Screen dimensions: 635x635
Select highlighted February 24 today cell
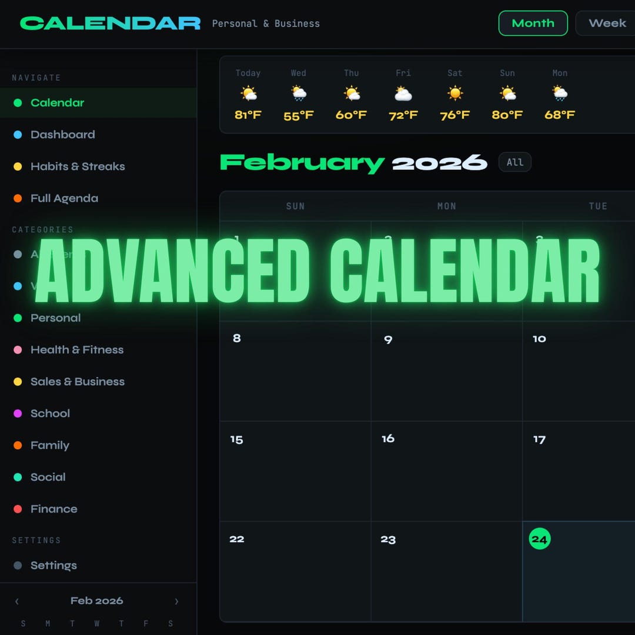(x=579, y=571)
